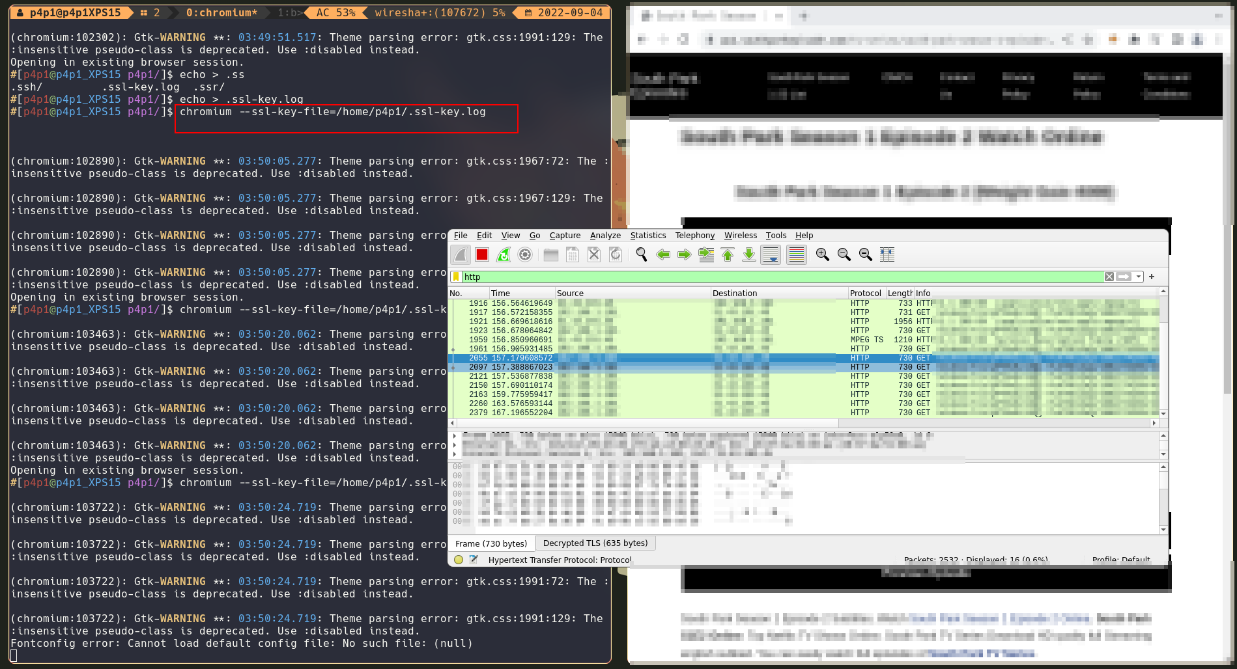This screenshot has width=1237, height=669.
Task: Open the capture comments notepad icon
Action: pyautogui.click(x=474, y=560)
